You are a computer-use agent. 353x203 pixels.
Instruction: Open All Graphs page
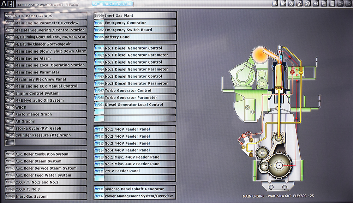click(x=46, y=121)
